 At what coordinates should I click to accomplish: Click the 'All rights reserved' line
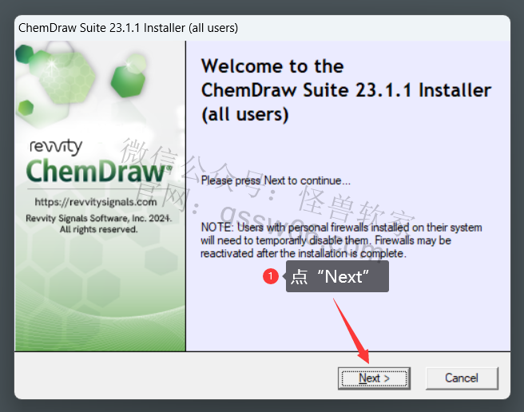[x=98, y=230]
